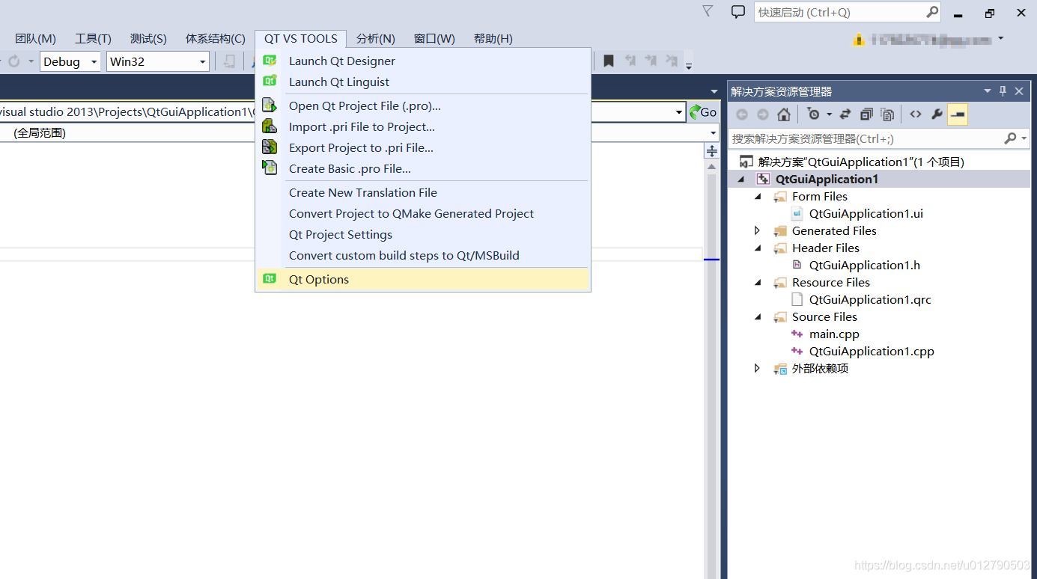Open the 窗口(W) menu

click(x=434, y=39)
